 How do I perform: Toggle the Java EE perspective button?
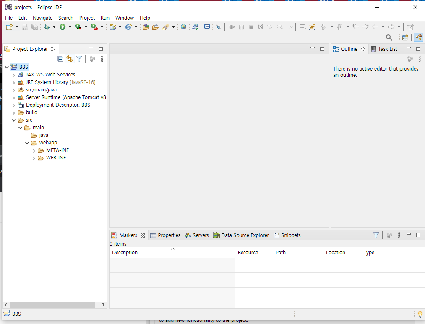418,37
